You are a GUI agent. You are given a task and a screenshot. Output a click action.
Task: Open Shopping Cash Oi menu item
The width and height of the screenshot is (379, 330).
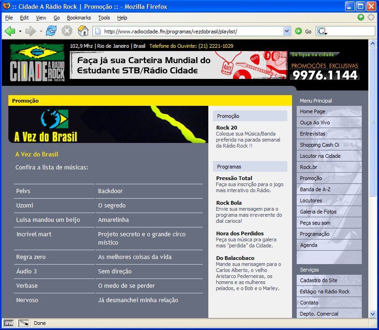point(329,145)
